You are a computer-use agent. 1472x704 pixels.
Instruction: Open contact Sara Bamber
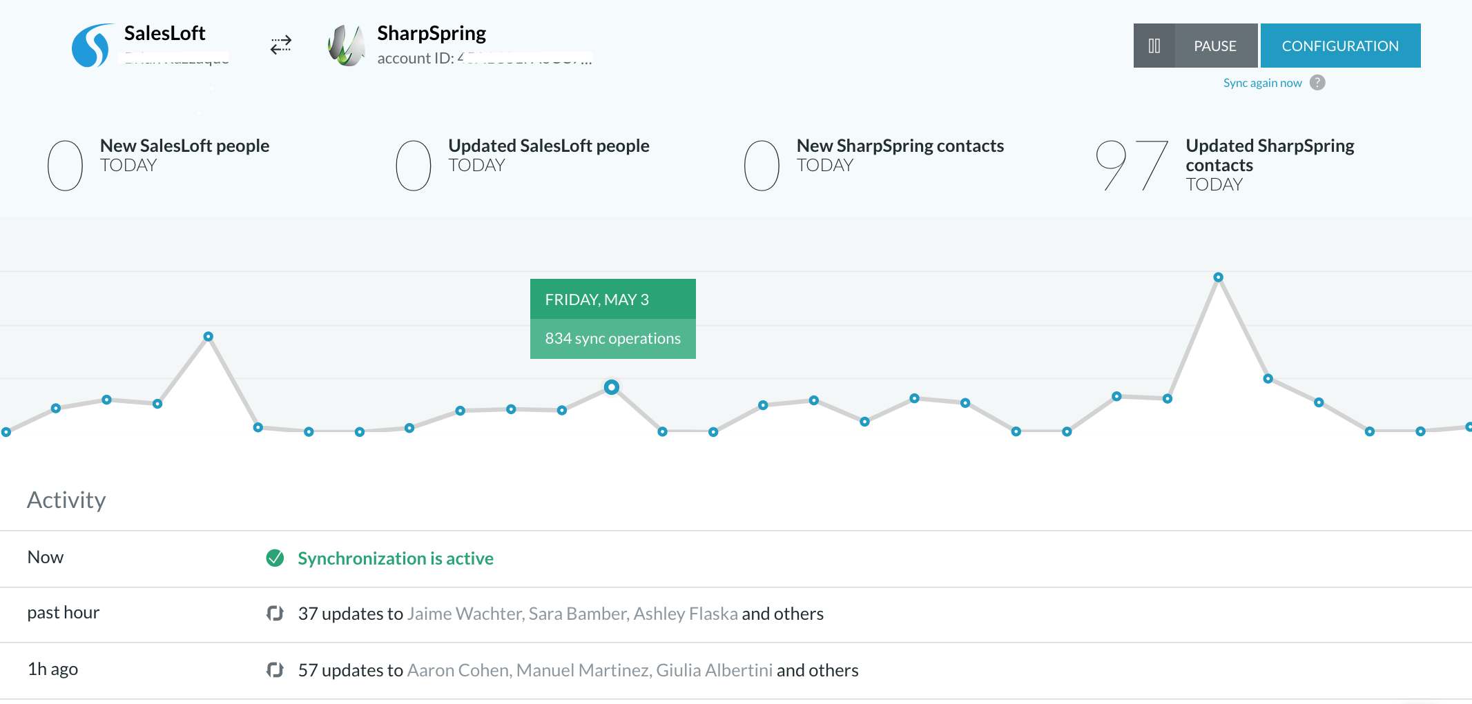(579, 614)
